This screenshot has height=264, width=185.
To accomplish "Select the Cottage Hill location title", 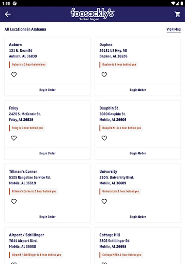I will point(110,235).
